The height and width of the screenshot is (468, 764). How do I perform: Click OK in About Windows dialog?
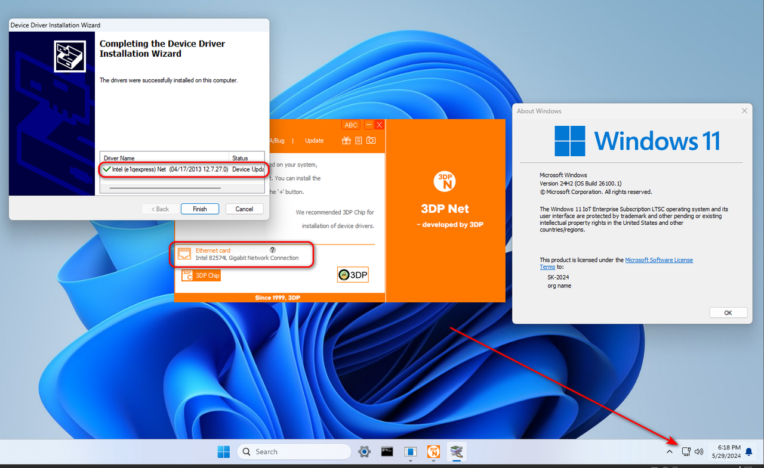(728, 312)
